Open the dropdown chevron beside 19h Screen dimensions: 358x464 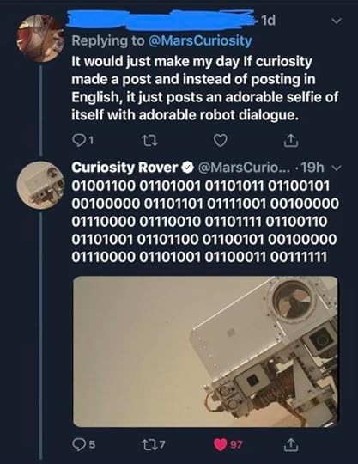[337, 168]
